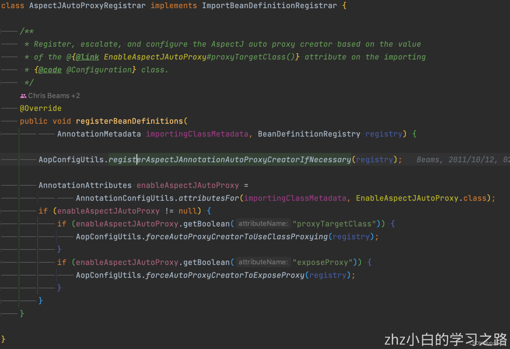Click the 'public' keyword of registerBeanDefinitions
The height and width of the screenshot is (349, 510).
(x=34, y=121)
